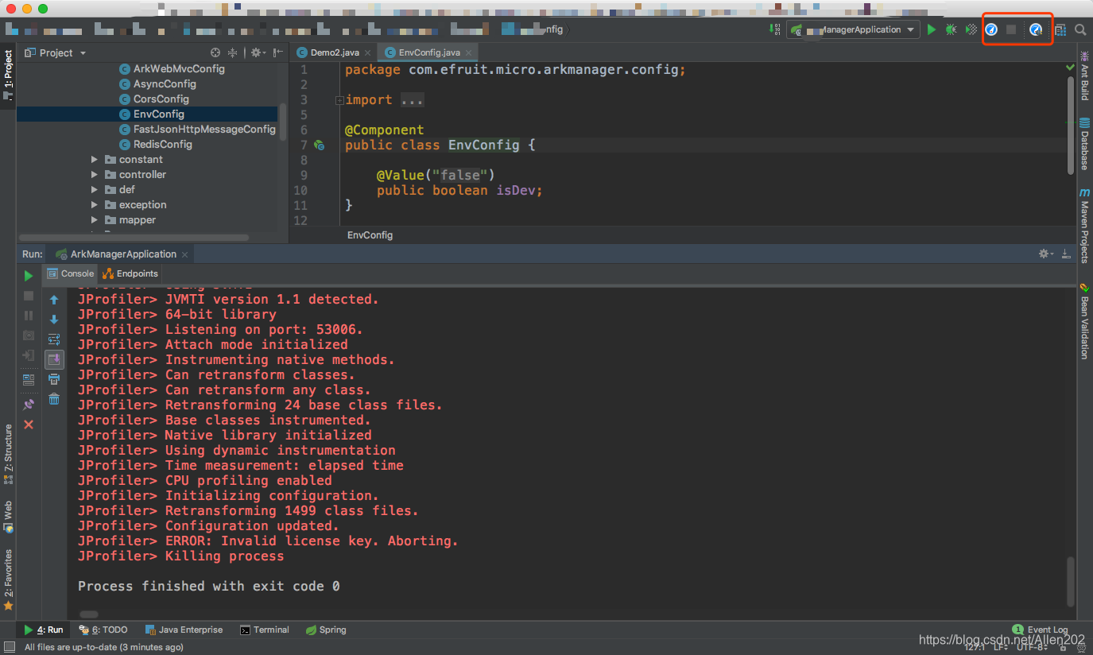Hide the Project tool window
Image resolution: width=1093 pixels, height=655 pixels.
tap(277, 52)
